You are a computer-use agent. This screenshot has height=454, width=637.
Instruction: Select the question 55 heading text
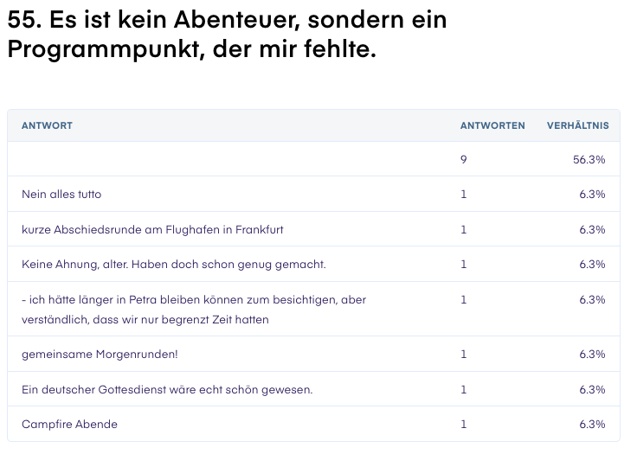227,34
